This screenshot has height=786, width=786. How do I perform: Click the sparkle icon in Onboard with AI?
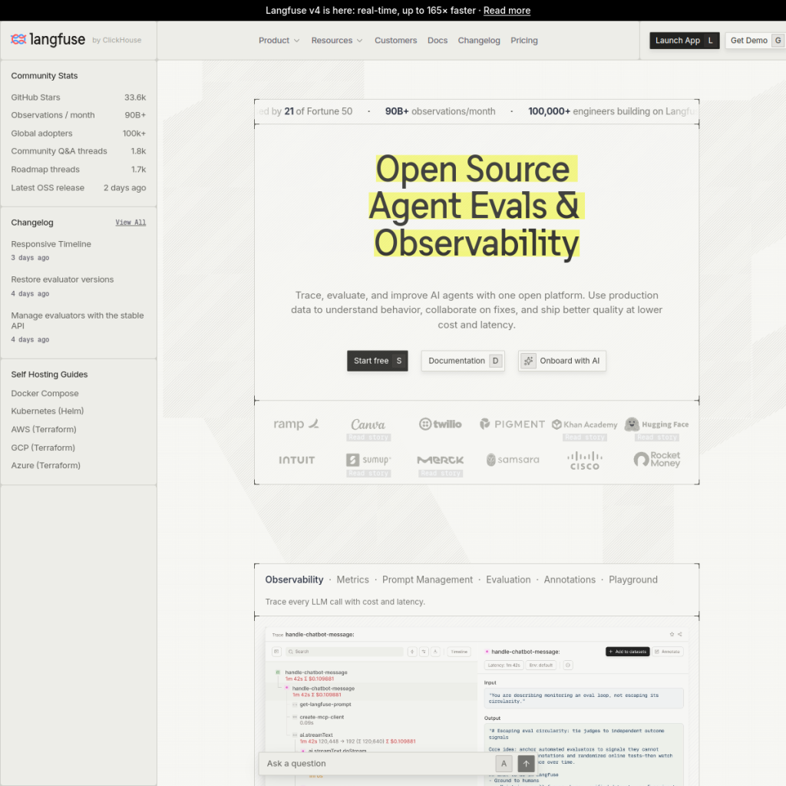pos(528,361)
